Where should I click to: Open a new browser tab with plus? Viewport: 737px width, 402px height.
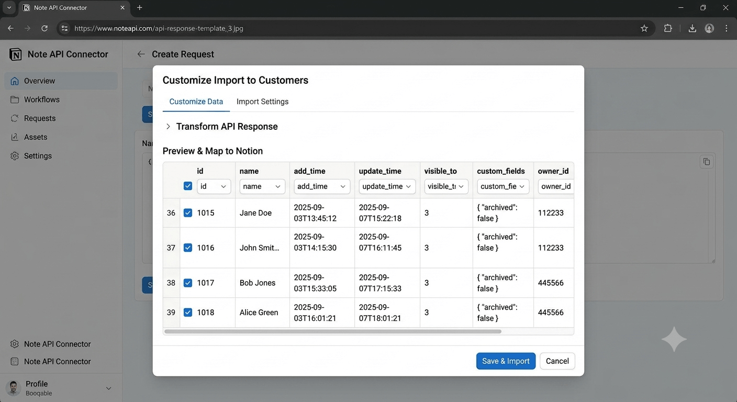139,8
